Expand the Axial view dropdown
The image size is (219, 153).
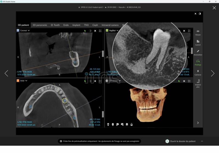pyautogui.click(x=27, y=81)
